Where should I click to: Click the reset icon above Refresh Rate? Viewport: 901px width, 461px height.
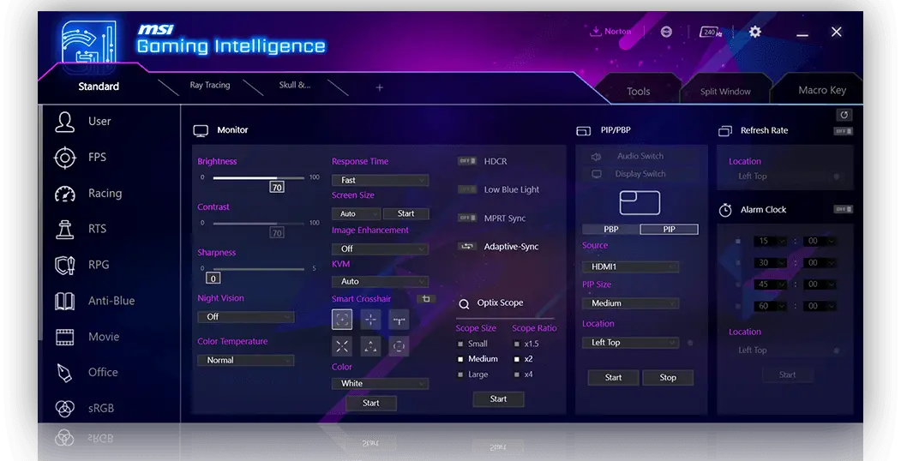tap(844, 115)
